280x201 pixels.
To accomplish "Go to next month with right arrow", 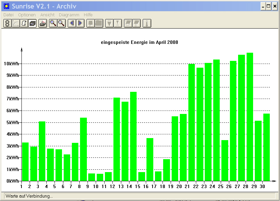I will pos(80,23).
